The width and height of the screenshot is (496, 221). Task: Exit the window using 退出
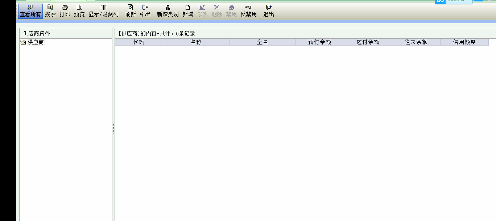269,11
